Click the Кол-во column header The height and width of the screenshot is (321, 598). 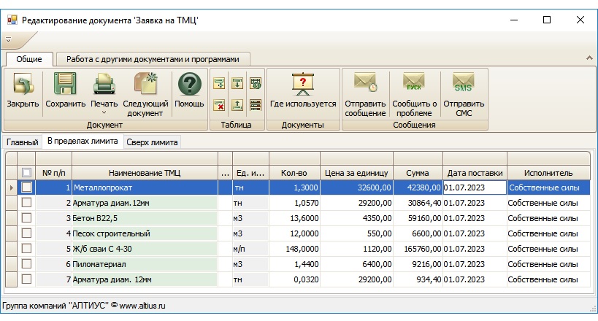pyautogui.click(x=294, y=173)
